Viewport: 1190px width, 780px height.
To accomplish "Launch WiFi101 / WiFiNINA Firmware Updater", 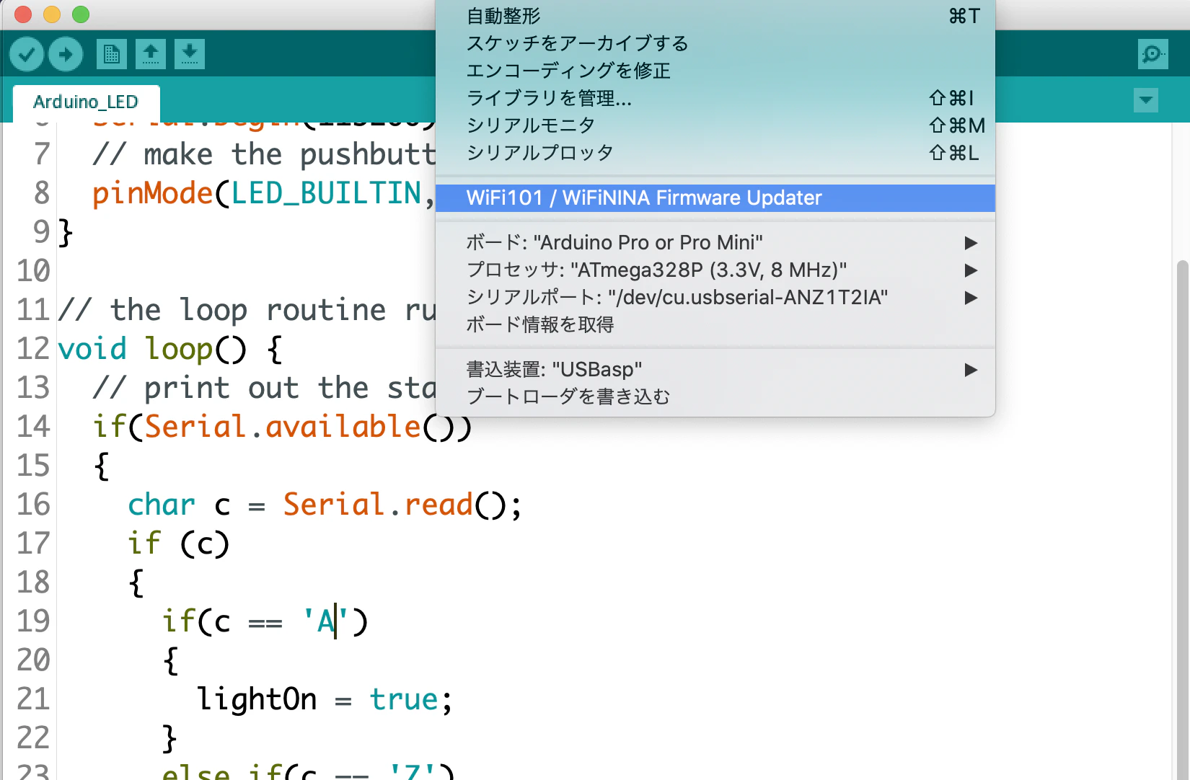I will click(x=715, y=198).
